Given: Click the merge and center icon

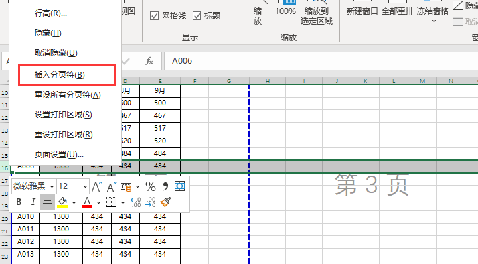Looking at the screenshot, I should click(179, 186).
